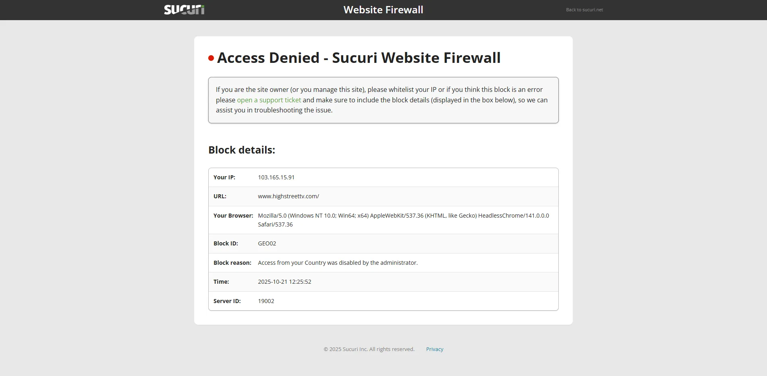Click the block reason text
Image resolution: width=767 pixels, height=376 pixels.
(338, 263)
